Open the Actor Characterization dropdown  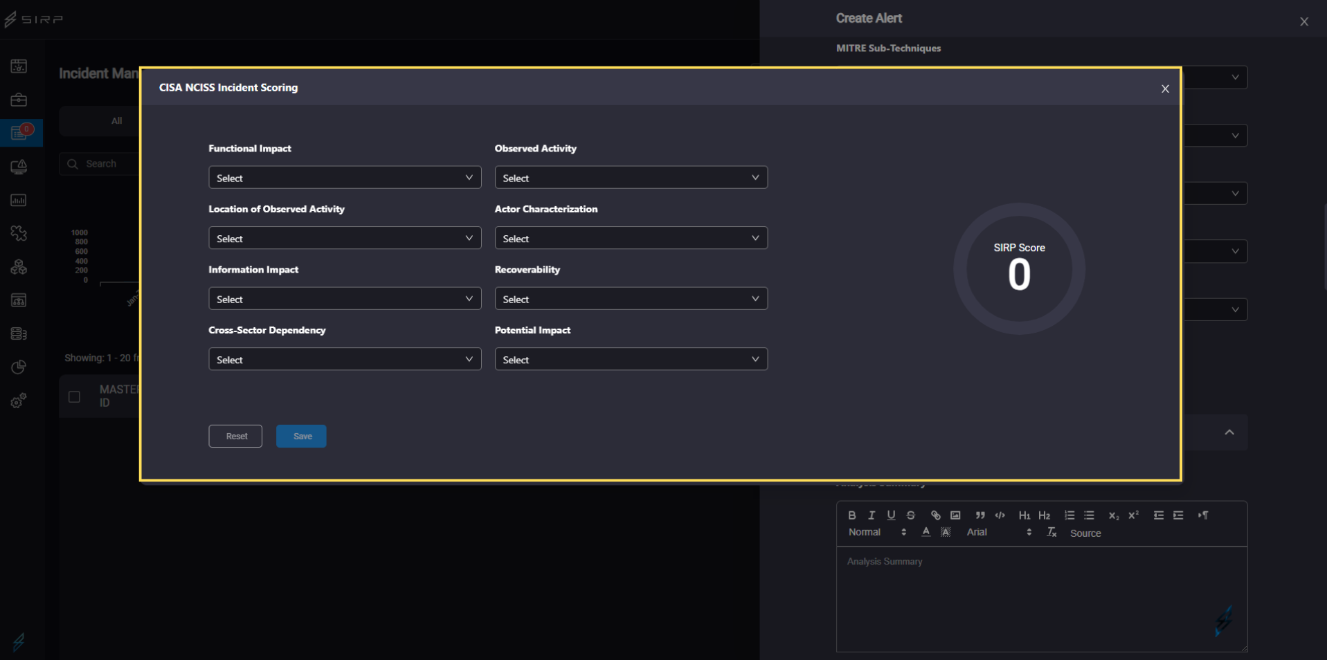point(631,239)
